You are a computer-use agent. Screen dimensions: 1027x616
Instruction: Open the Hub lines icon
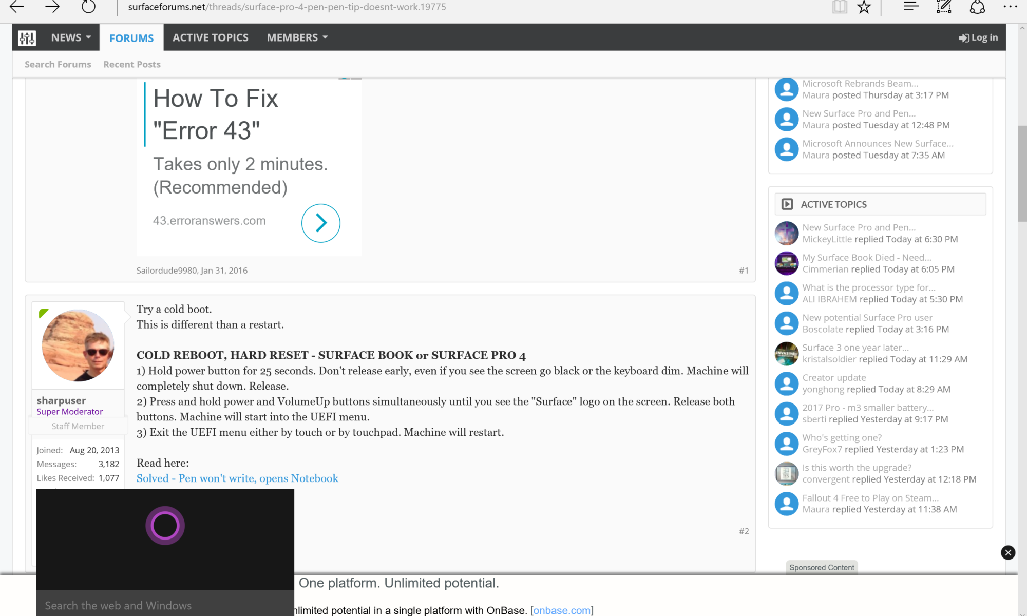tap(911, 7)
